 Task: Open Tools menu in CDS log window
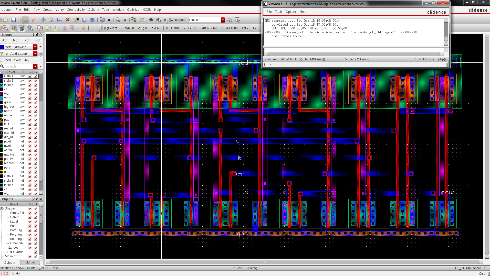tap(278, 12)
